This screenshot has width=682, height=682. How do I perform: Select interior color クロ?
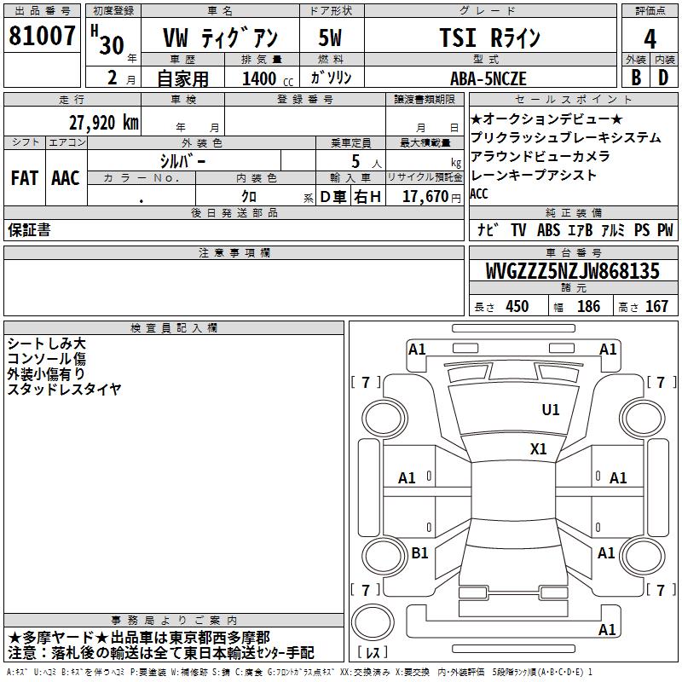pos(249,197)
